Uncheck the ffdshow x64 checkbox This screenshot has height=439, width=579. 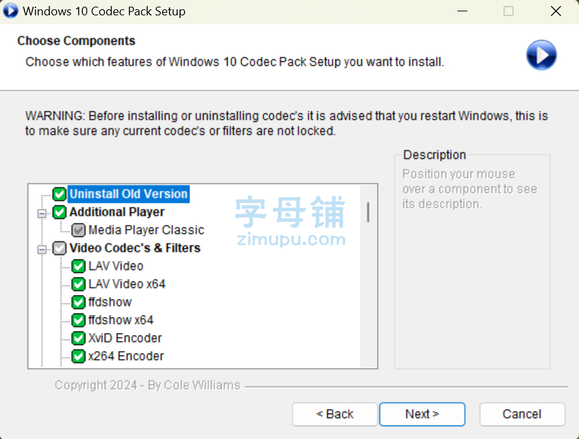78,320
